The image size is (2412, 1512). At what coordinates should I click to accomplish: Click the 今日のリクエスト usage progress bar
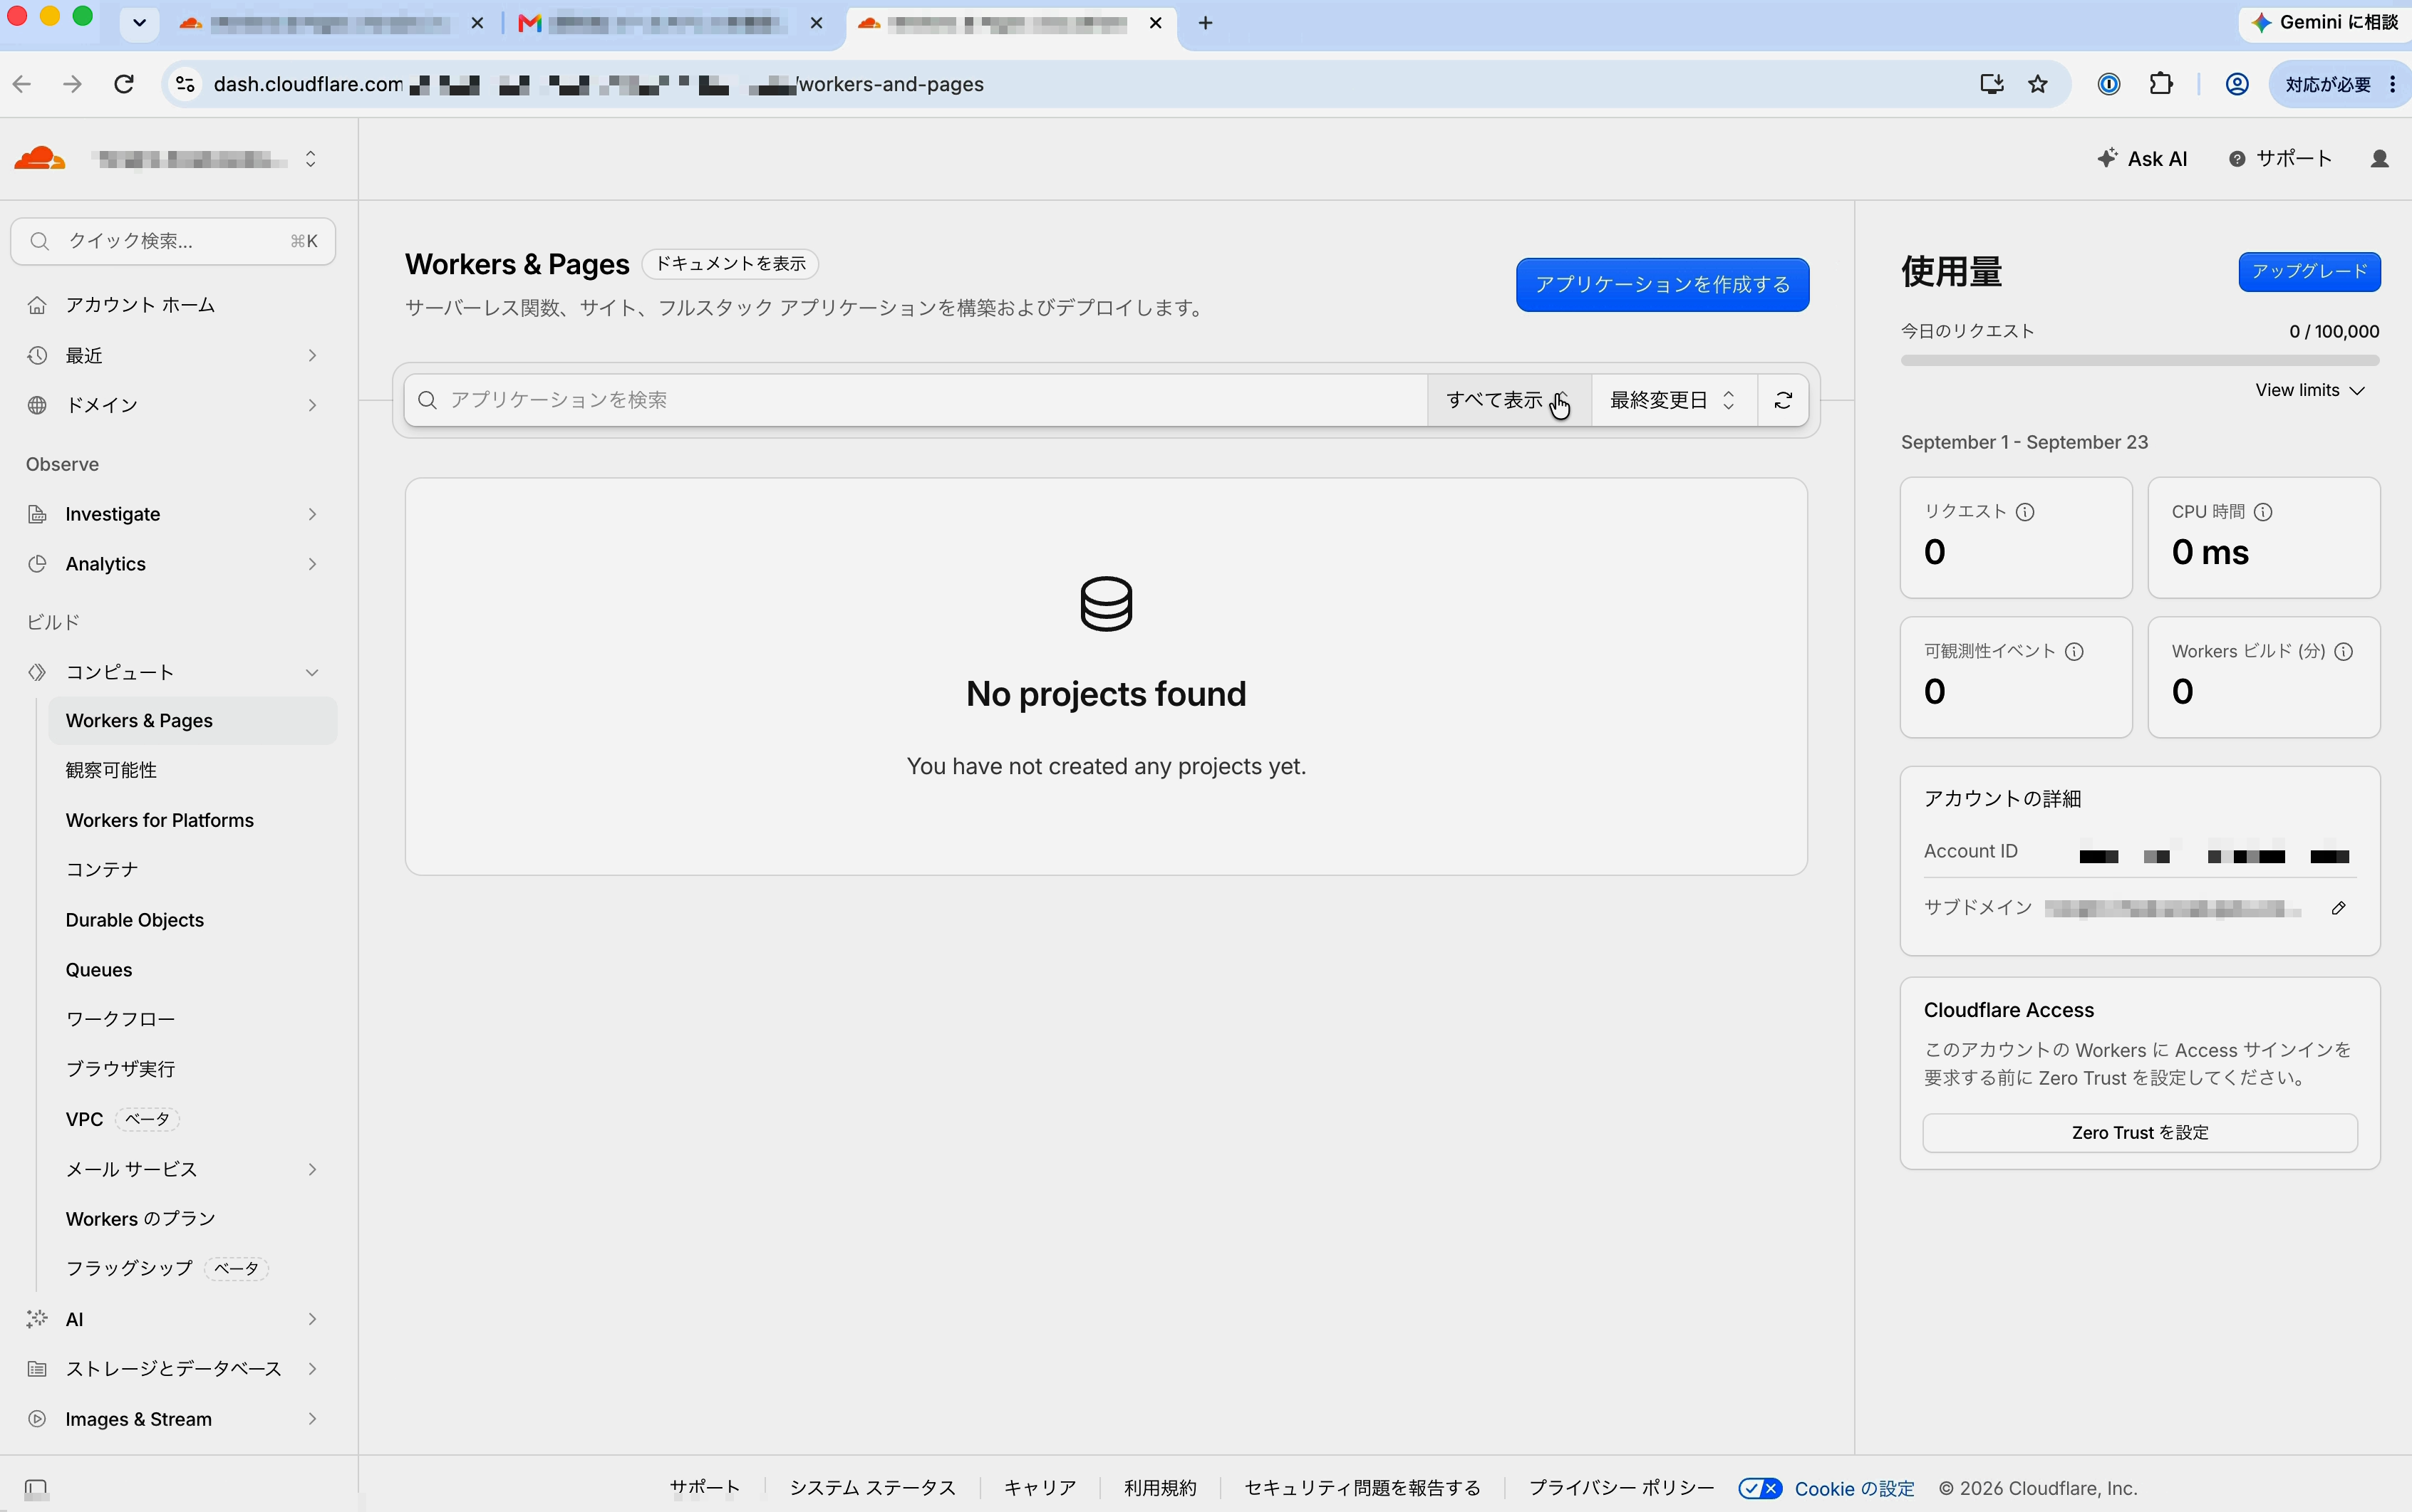[x=2140, y=361]
